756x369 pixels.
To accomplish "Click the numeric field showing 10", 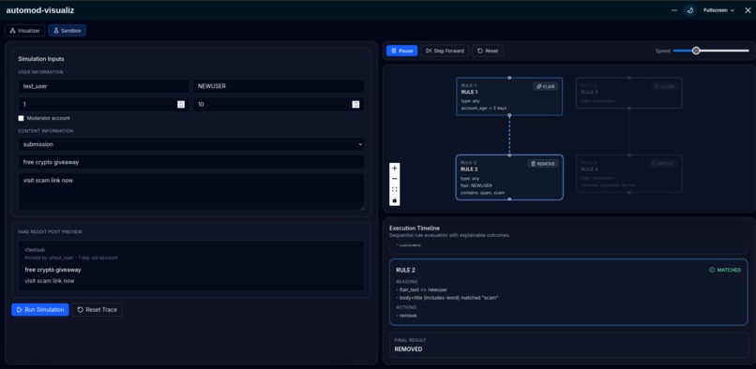I will pyautogui.click(x=279, y=104).
